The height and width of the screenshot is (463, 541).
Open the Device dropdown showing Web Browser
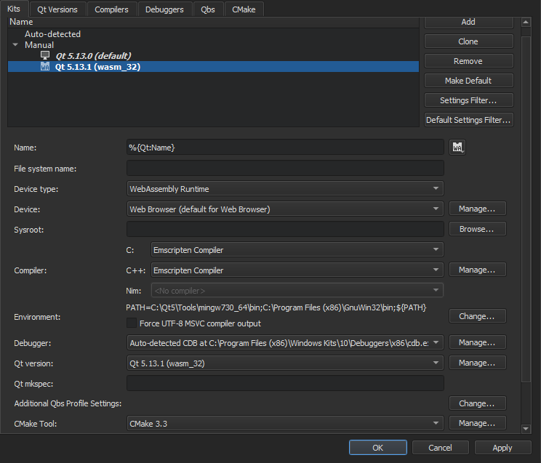pyautogui.click(x=285, y=209)
